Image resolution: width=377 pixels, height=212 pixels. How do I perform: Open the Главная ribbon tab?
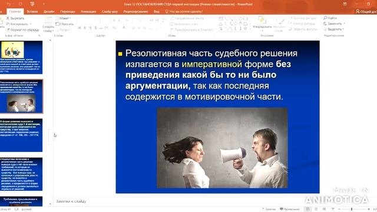pos(15,11)
